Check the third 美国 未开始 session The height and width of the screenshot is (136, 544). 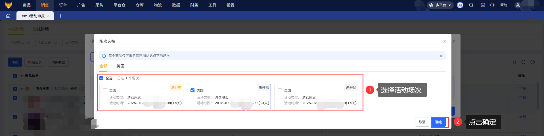tap(280, 90)
